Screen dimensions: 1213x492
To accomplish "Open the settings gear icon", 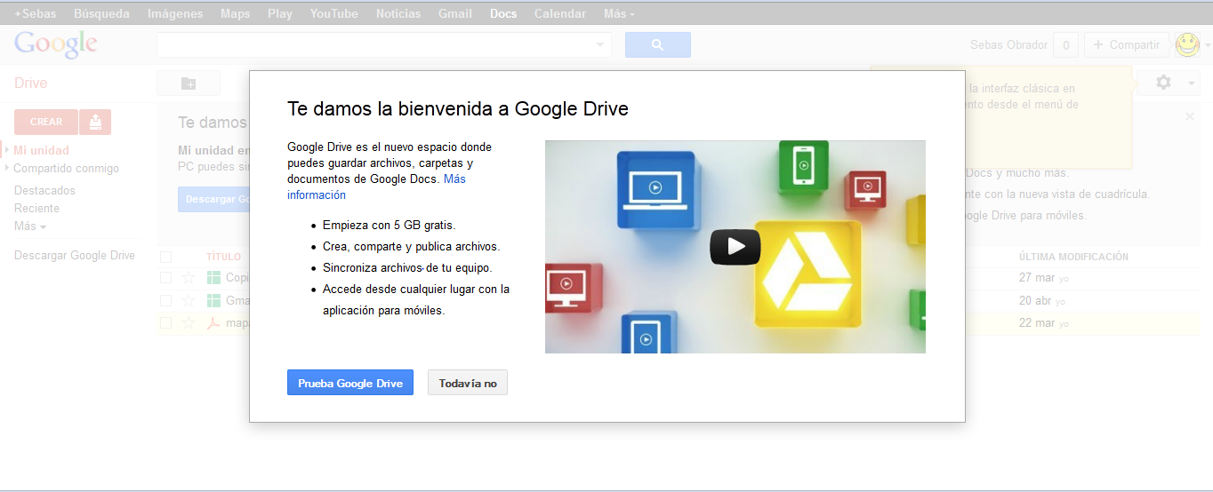I will (x=1163, y=83).
